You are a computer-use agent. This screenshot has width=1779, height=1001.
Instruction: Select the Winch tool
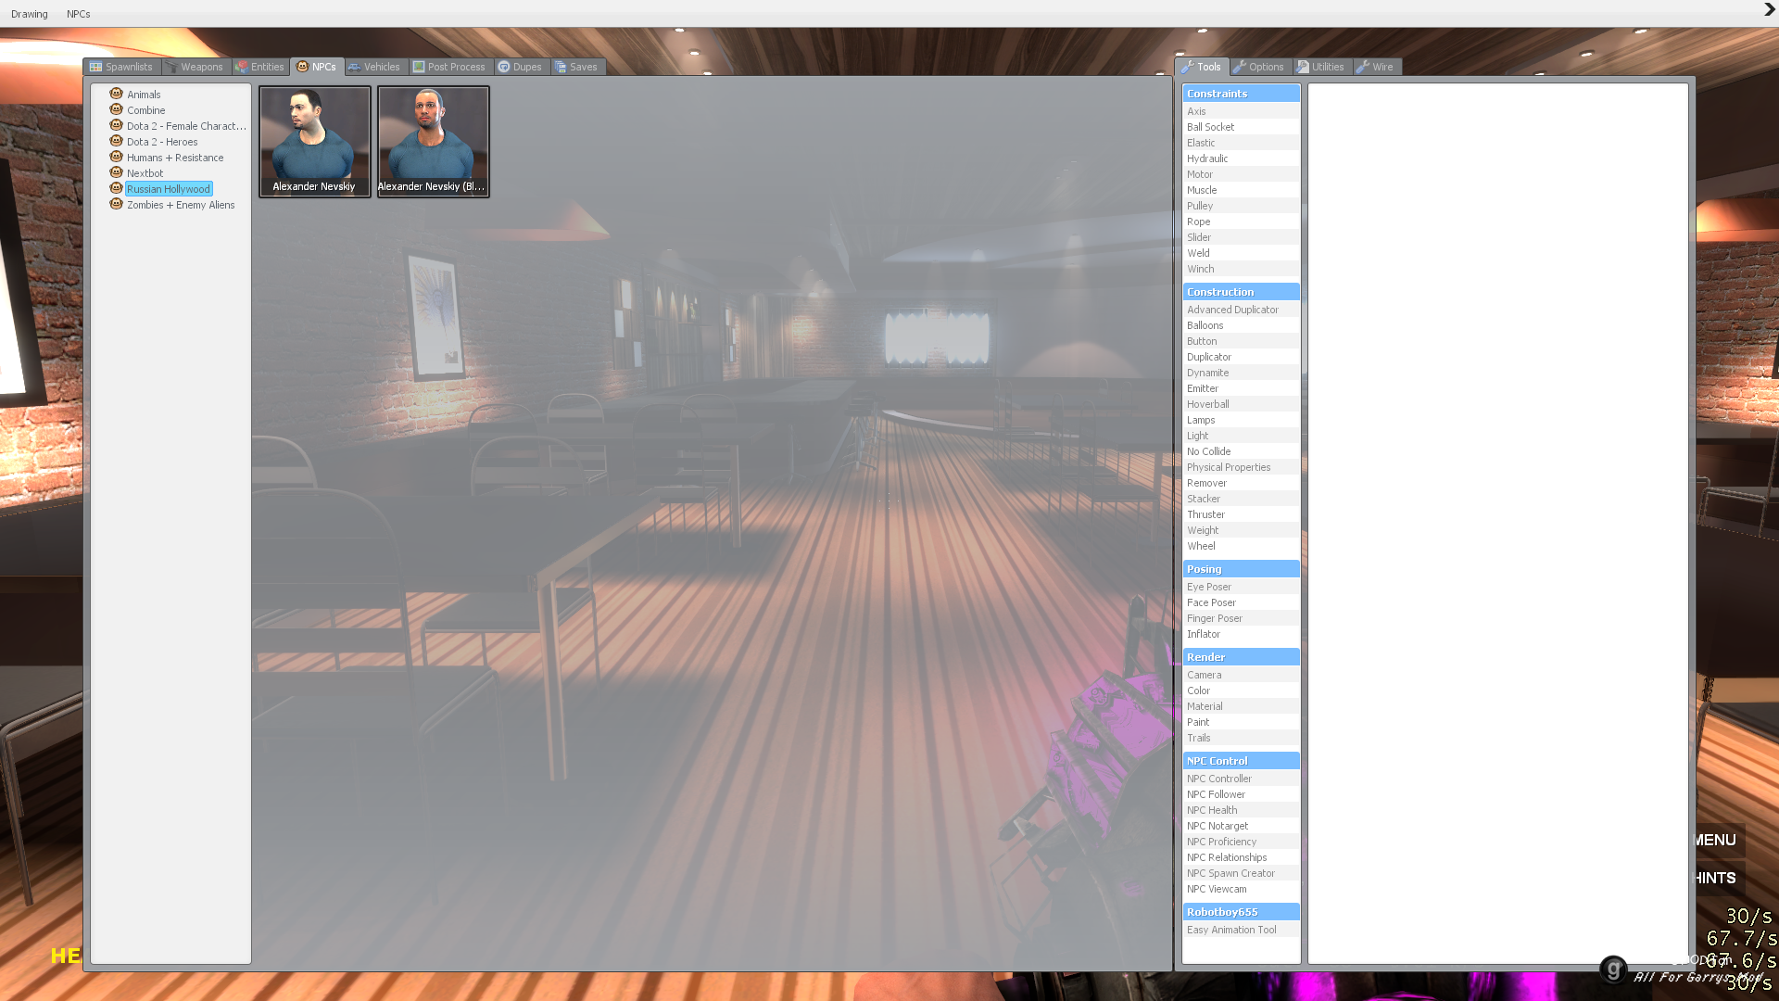tap(1241, 269)
